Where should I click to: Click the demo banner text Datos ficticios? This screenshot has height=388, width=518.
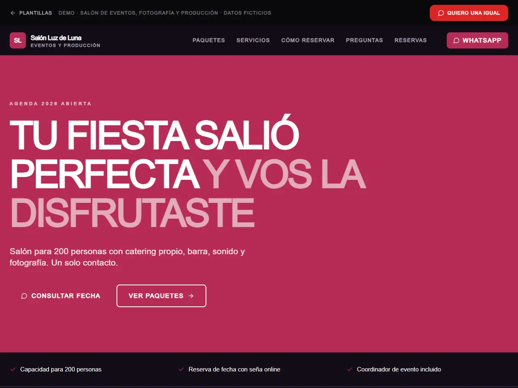tap(247, 13)
